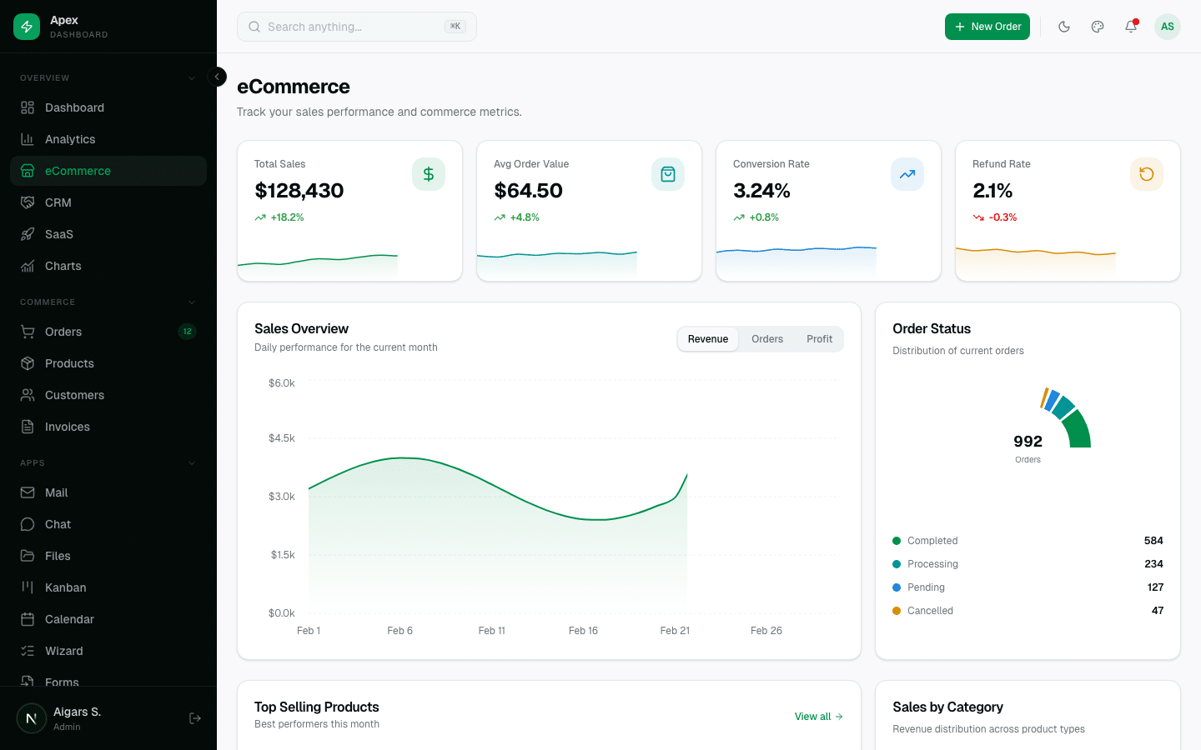This screenshot has height=750, width=1201.
Task: Click the emoji feedback icon in header
Action: 1097,26
